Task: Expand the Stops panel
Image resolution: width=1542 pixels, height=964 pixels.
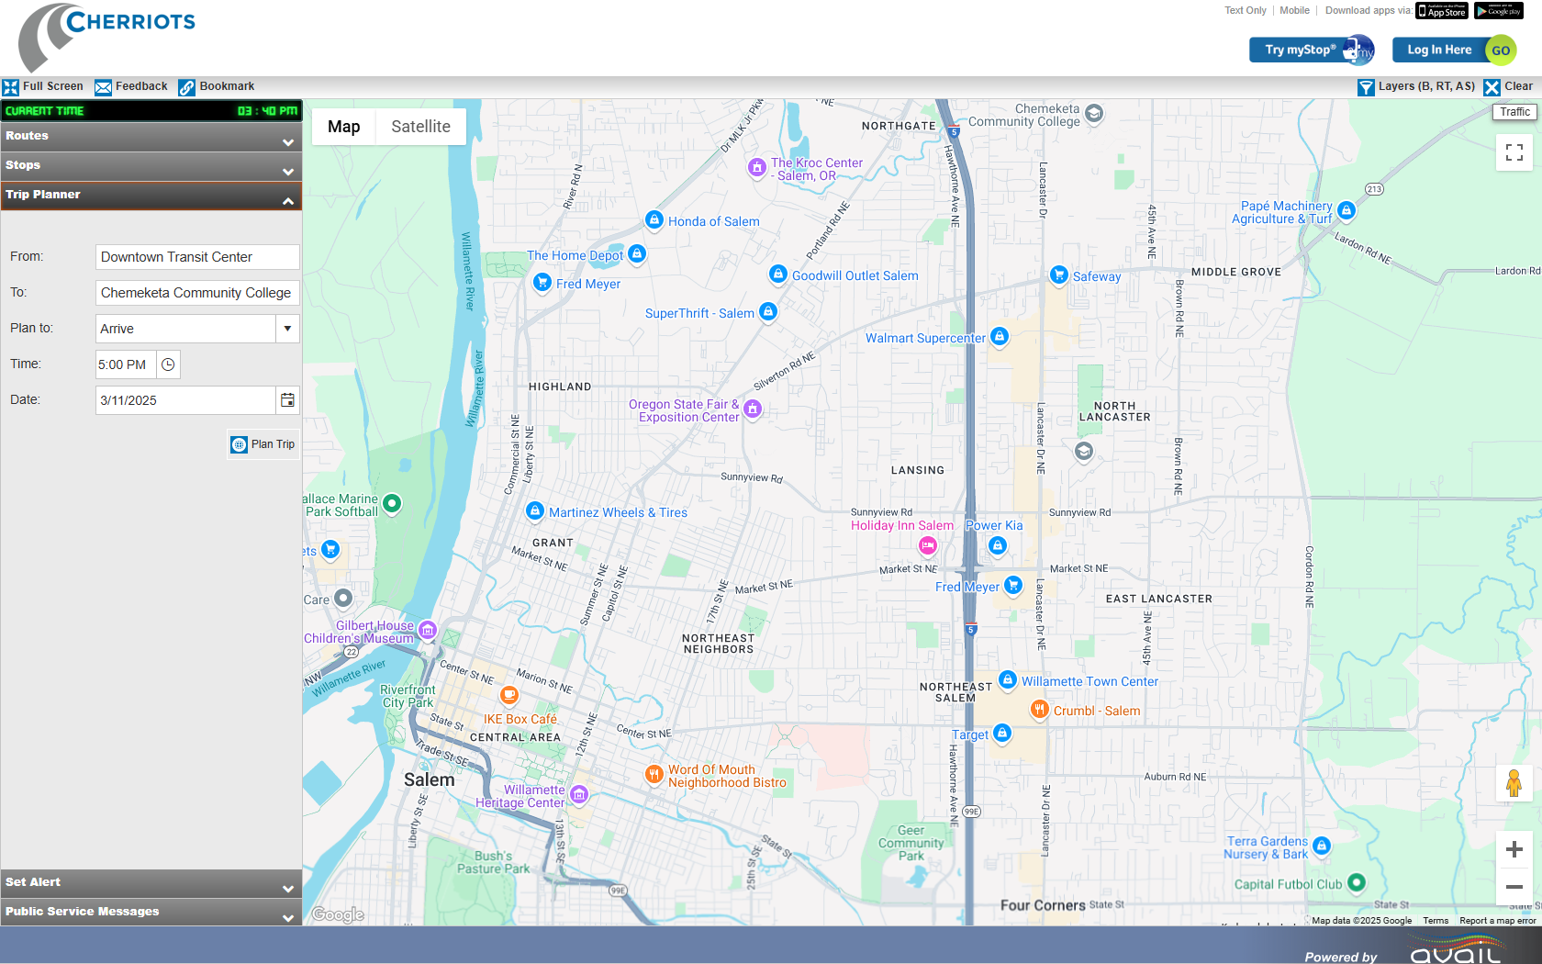Action: click(x=151, y=166)
